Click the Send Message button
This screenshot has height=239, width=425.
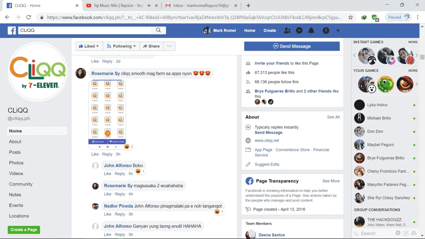pos(292,46)
